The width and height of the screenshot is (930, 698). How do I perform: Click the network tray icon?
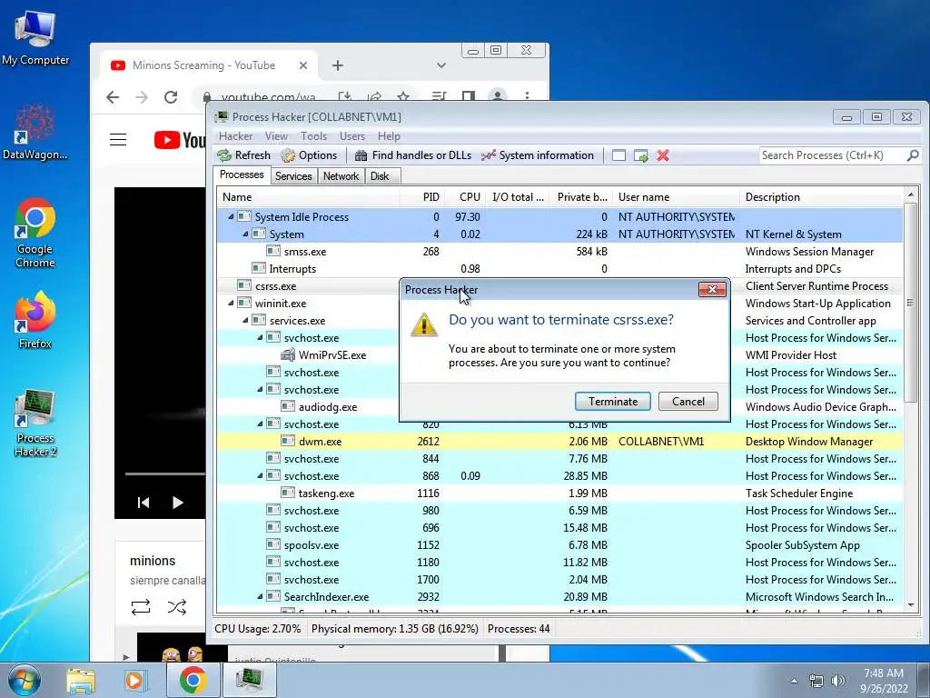tap(816, 681)
